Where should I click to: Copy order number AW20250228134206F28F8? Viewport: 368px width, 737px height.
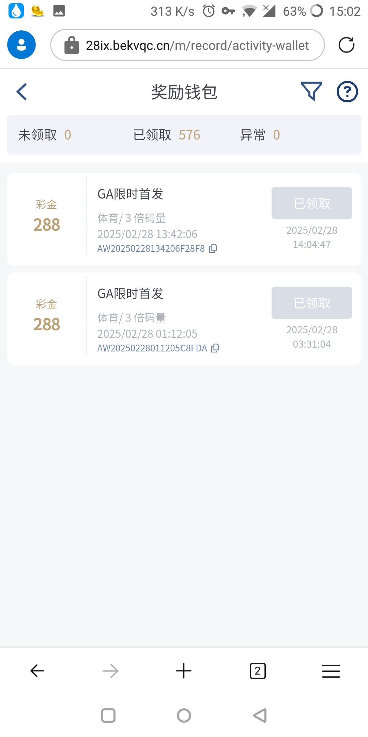click(213, 248)
